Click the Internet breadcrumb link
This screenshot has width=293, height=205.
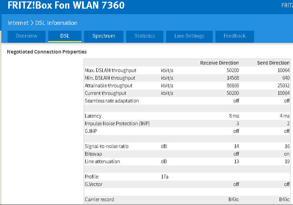point(18,23)
